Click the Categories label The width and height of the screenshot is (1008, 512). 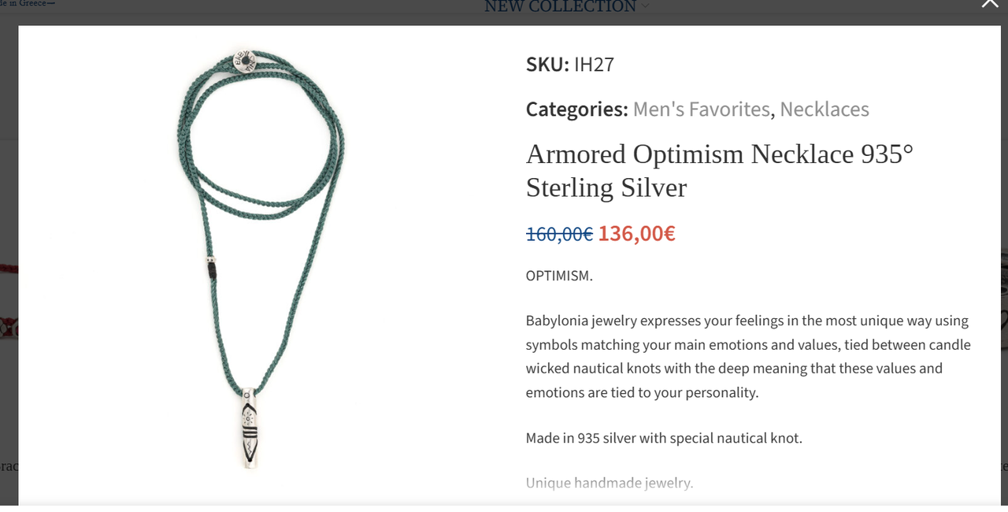pos(577,109)
